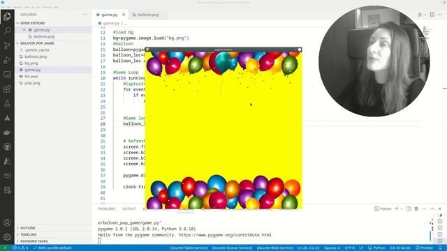Split the editor to the right

(432, 15)
